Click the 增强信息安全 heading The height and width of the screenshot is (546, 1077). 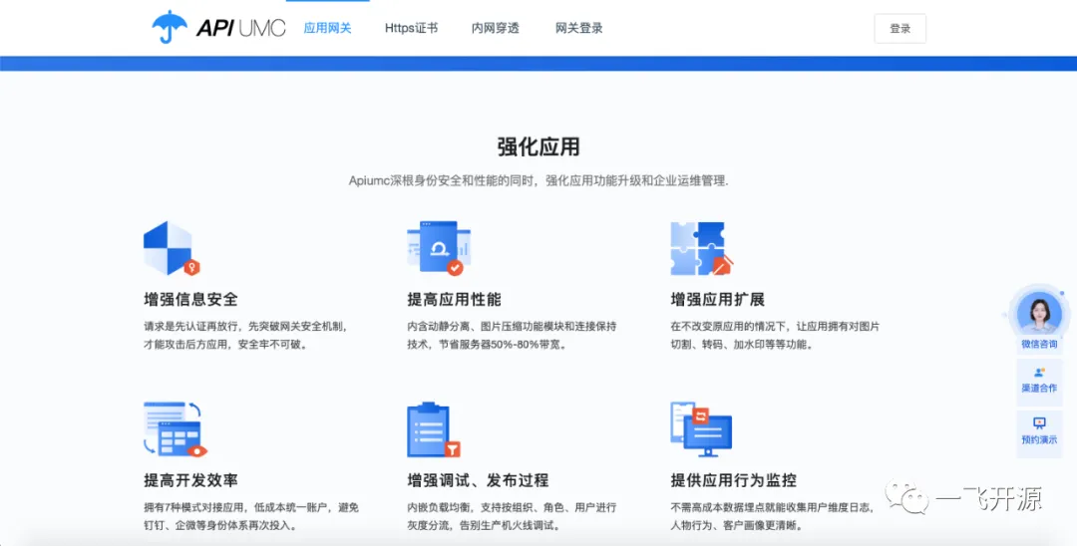pyautogui.click(x=190, y=300)
